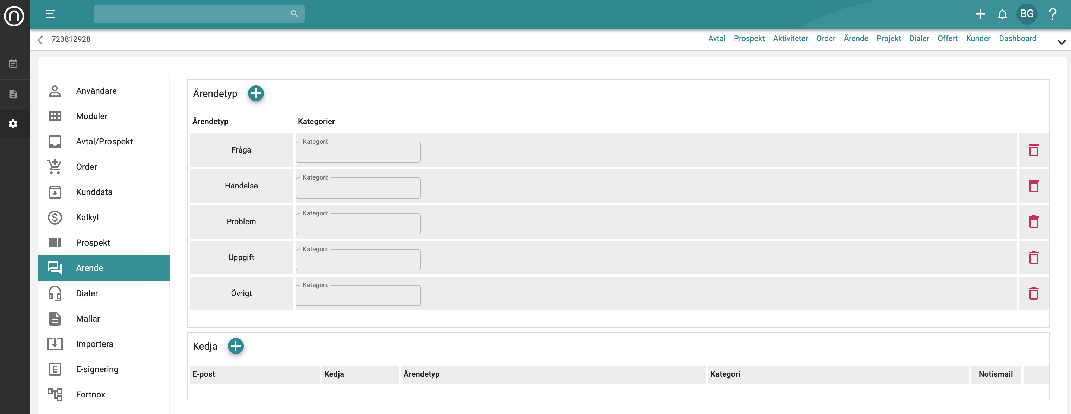1071x414 pixels.
Task: Open Dashboard link
Action: [1018, 39]
